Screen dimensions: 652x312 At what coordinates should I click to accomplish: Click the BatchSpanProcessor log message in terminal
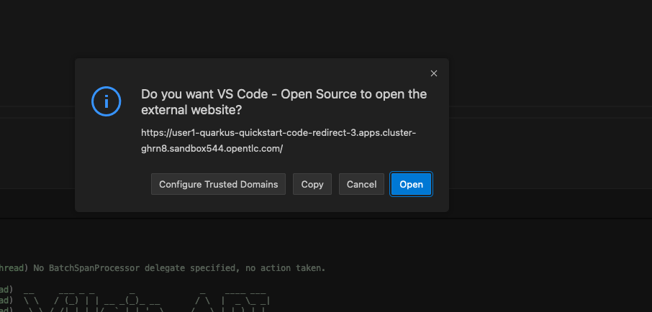[179, 268]
